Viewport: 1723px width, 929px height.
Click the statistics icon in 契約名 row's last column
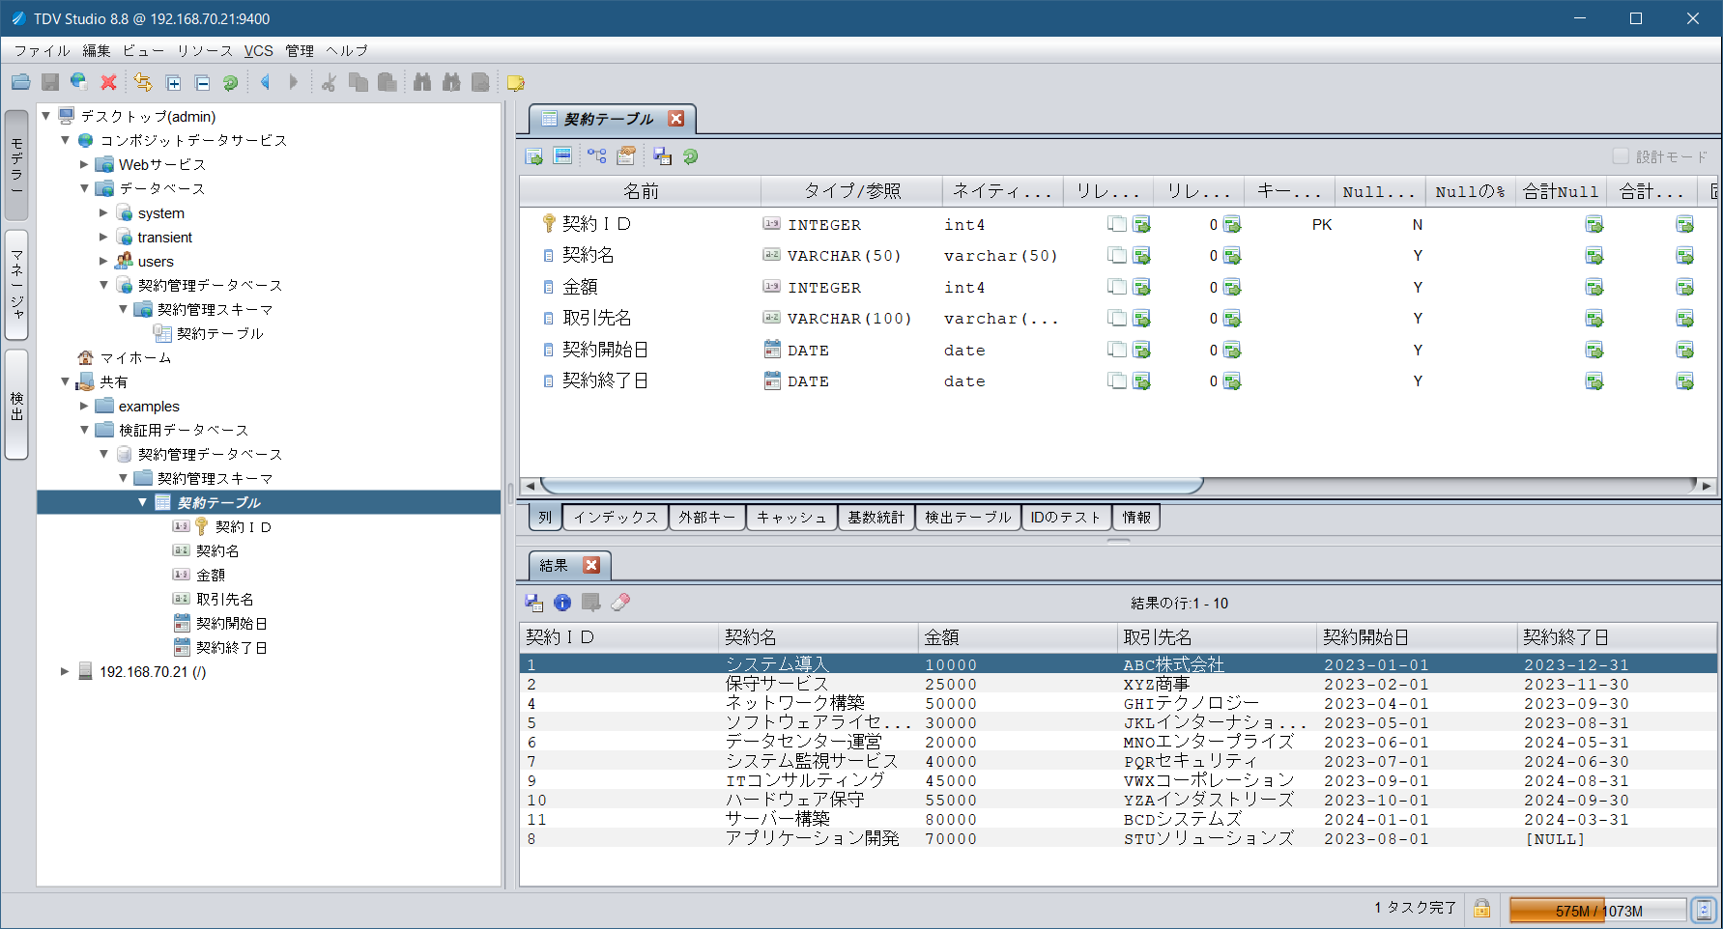coord(1684,256)
